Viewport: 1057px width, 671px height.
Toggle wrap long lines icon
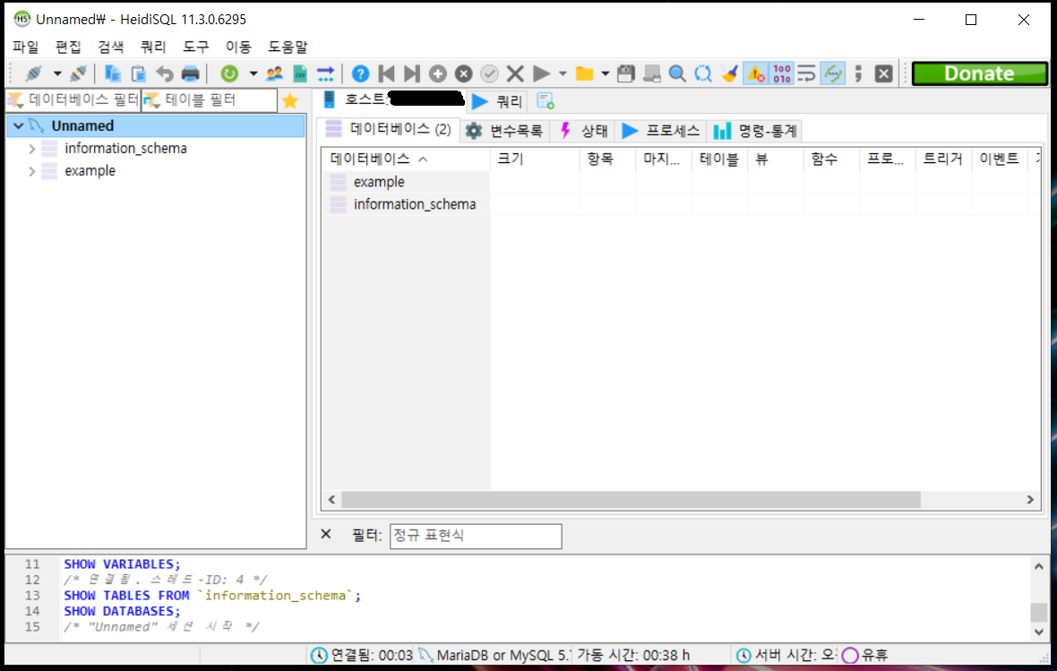coord(807,73)
